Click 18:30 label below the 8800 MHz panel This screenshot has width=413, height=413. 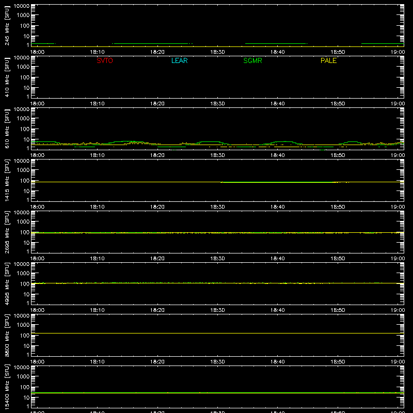217,362
